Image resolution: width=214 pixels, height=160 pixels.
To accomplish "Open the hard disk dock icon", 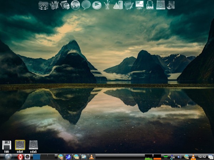I will point(160,5).
